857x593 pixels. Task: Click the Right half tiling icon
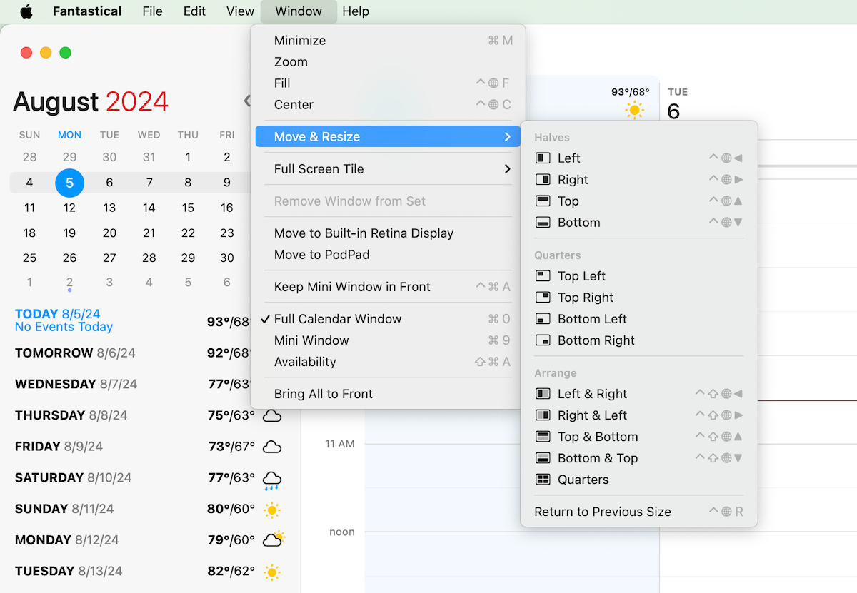tap(543, 179)
